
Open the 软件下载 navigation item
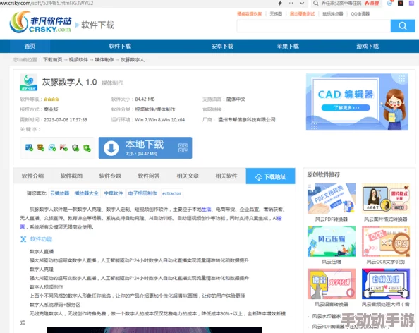120,47
